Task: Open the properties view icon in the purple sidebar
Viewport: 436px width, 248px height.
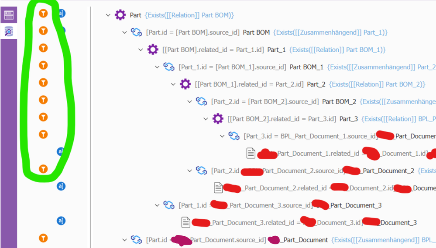Action: coord(9,15)
